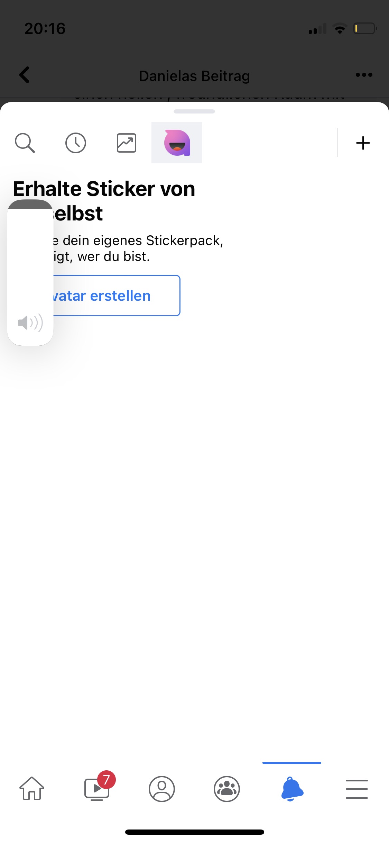Open the Watch videos tab
The width and height of the screenshot is (389, 843).
tap(97, 789)
